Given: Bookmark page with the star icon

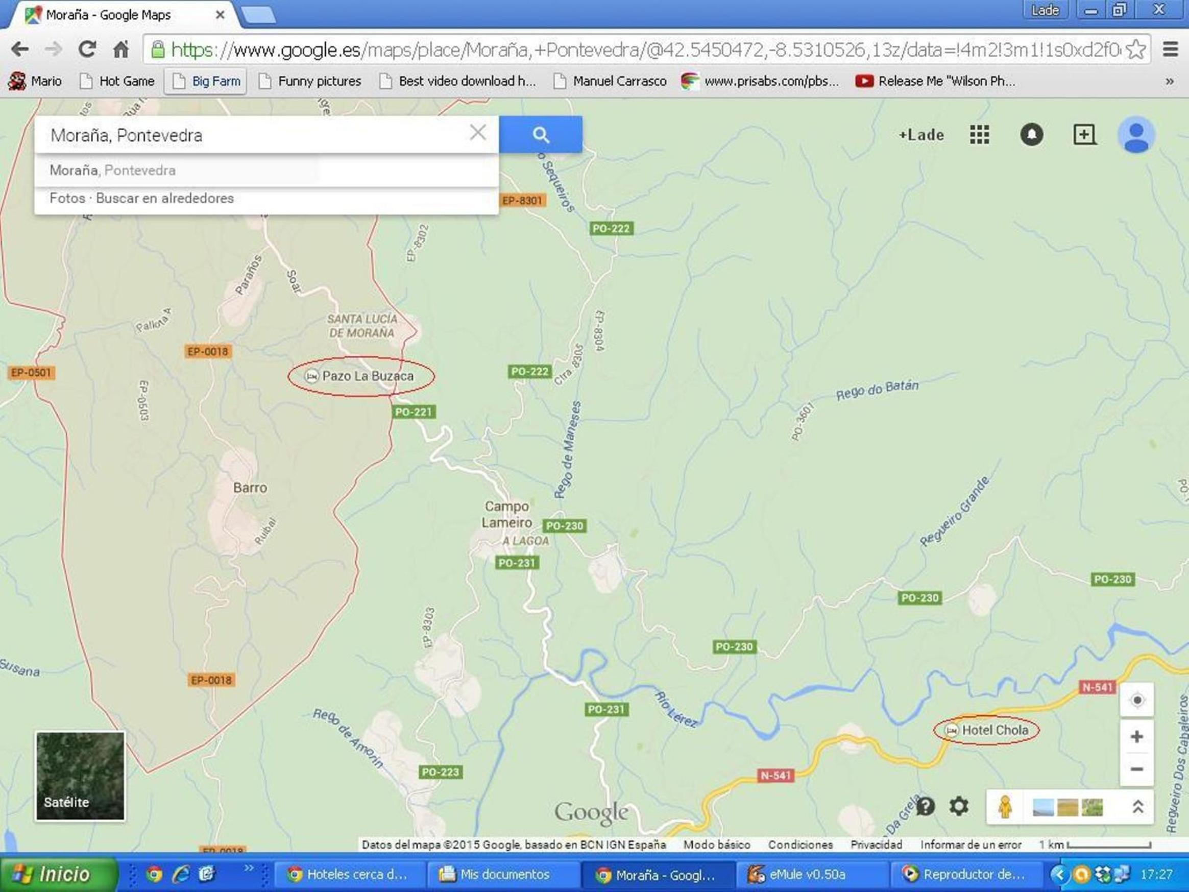Looking at the screenshot, I should coord(1135,50).
